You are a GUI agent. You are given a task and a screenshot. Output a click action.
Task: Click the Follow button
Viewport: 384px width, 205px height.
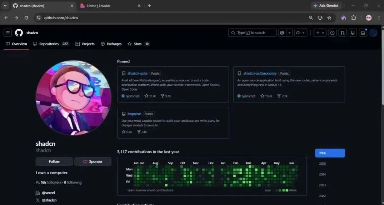pyautogui.click(x=54, y=162)
